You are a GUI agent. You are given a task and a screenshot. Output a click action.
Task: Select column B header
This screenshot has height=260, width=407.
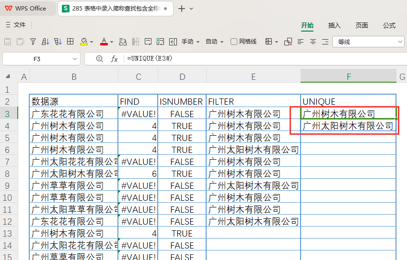click(74, 76)
